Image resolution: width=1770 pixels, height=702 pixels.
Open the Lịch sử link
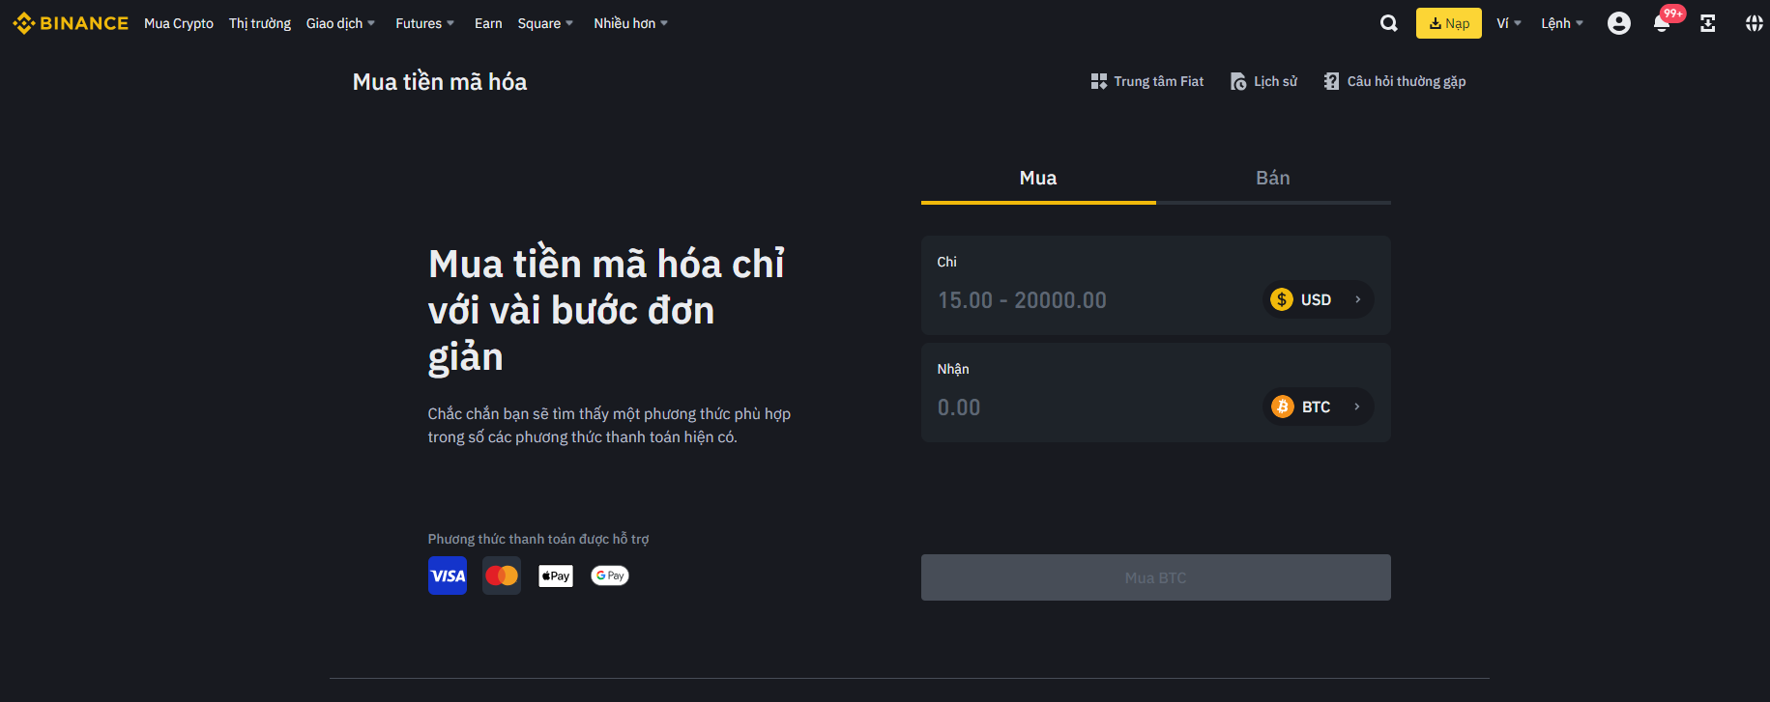[x=1263, y=81]
